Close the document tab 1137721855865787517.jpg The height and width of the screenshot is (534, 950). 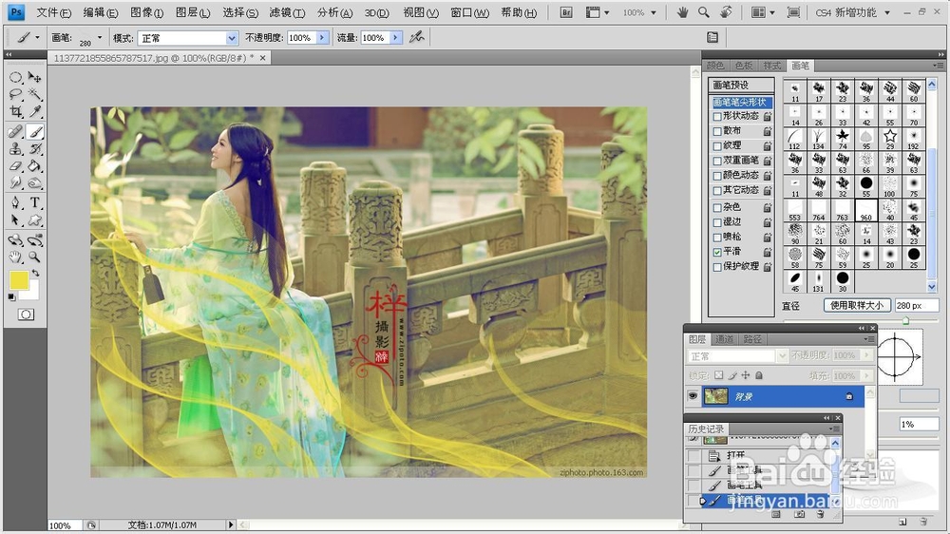(x=262, y=58)
